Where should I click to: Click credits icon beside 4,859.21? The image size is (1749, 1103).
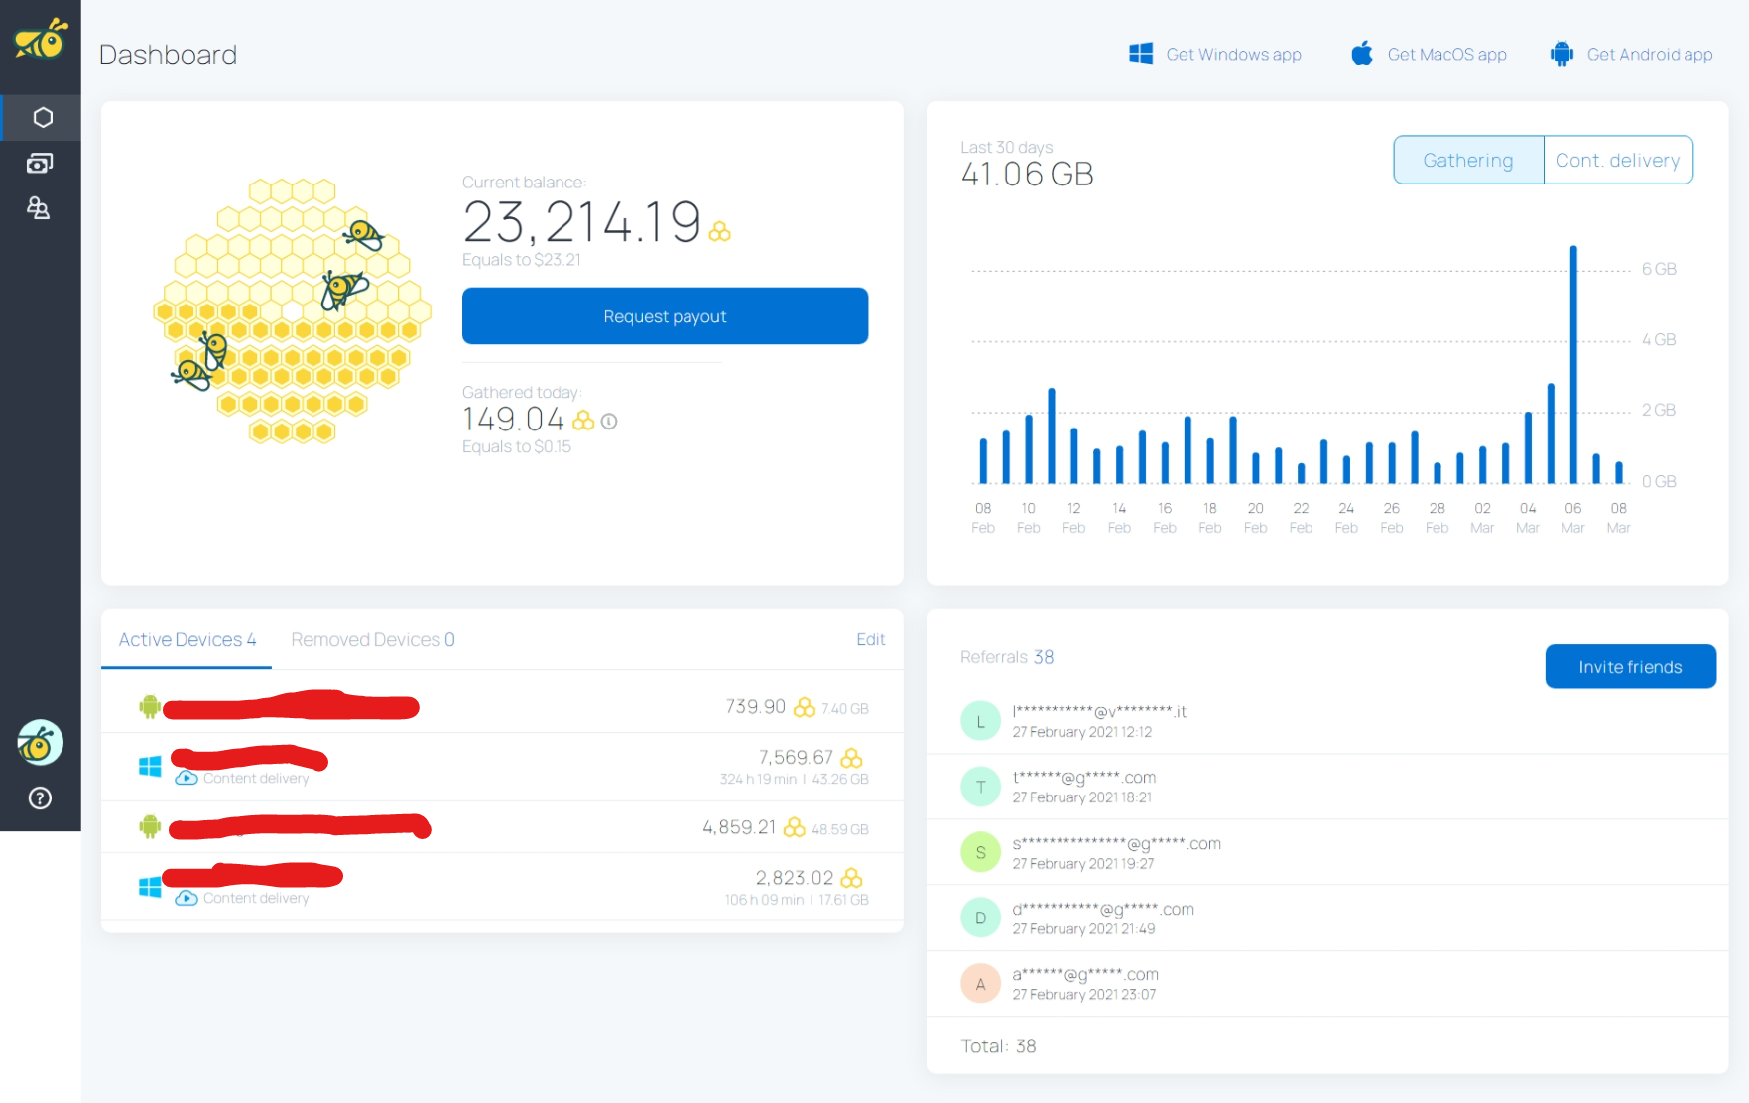pos(795,827)
